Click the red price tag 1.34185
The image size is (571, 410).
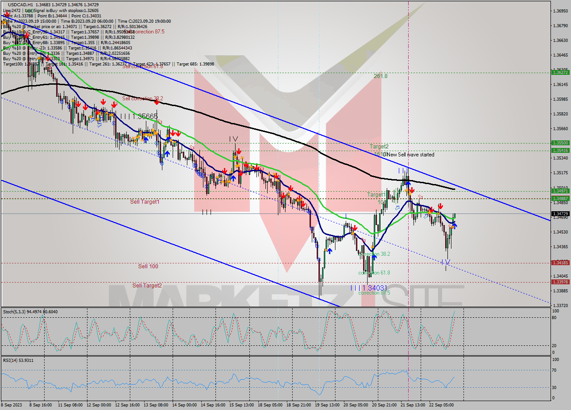coord(560,263)
